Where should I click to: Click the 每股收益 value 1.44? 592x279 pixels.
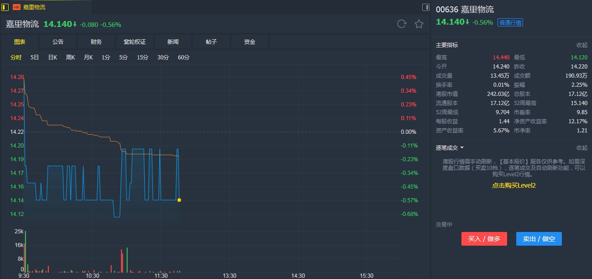[x=504, y=121]
